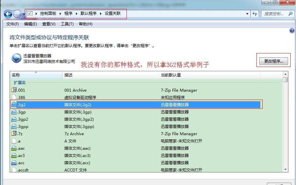Click description 媒体文件(.aac)
The image size is (296, 185).
(77, 148)
